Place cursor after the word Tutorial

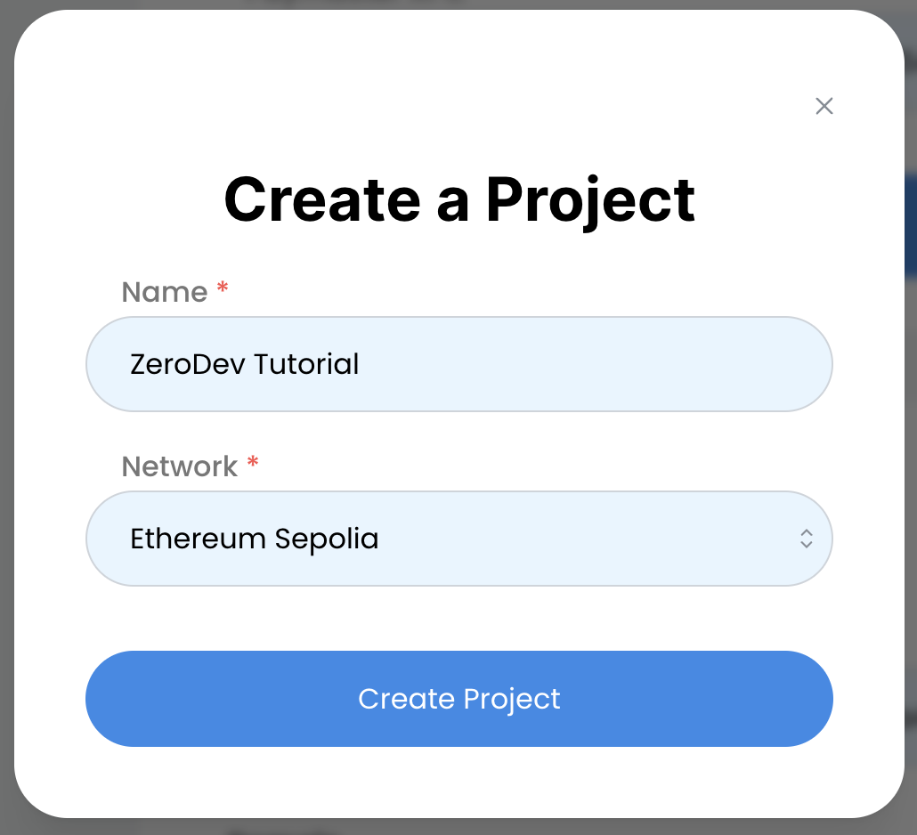tap(361, 364)
